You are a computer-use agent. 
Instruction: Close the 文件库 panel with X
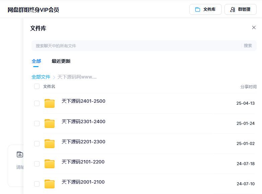pyautogui.click(x=254, y=28)
